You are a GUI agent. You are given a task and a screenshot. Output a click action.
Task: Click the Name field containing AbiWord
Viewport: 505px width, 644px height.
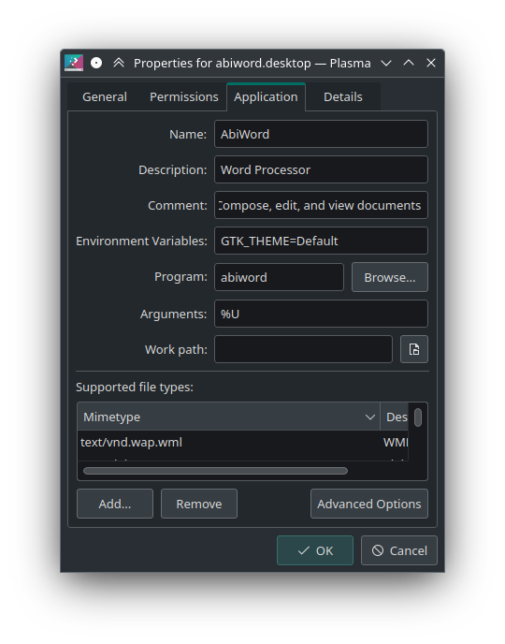coord(321,134)
